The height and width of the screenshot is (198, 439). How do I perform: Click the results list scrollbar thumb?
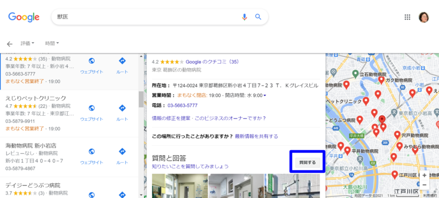pyautogui.click(x=141, y=99)
